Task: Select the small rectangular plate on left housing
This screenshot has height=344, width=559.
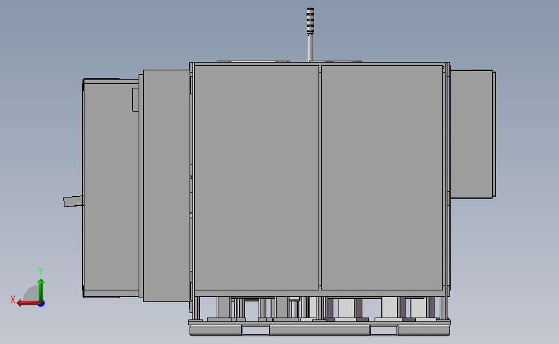Action: coord(135,99)
